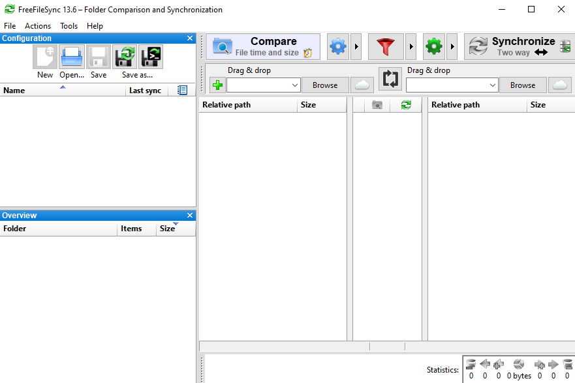Open the File menu
The height and width of the screenshot is (383, 575).
click(10, 26)
